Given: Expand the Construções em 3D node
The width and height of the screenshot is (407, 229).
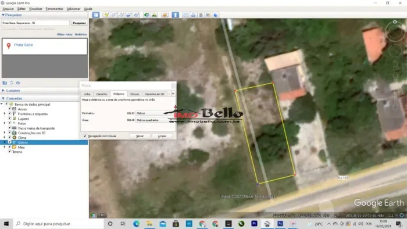Looking at the screenshot, I should coord(5,133).
